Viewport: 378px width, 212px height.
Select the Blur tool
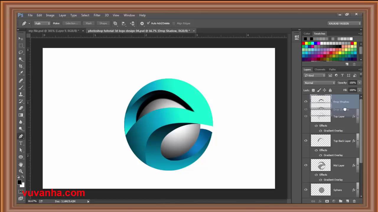pyautogui.click(x=21, y=122)
